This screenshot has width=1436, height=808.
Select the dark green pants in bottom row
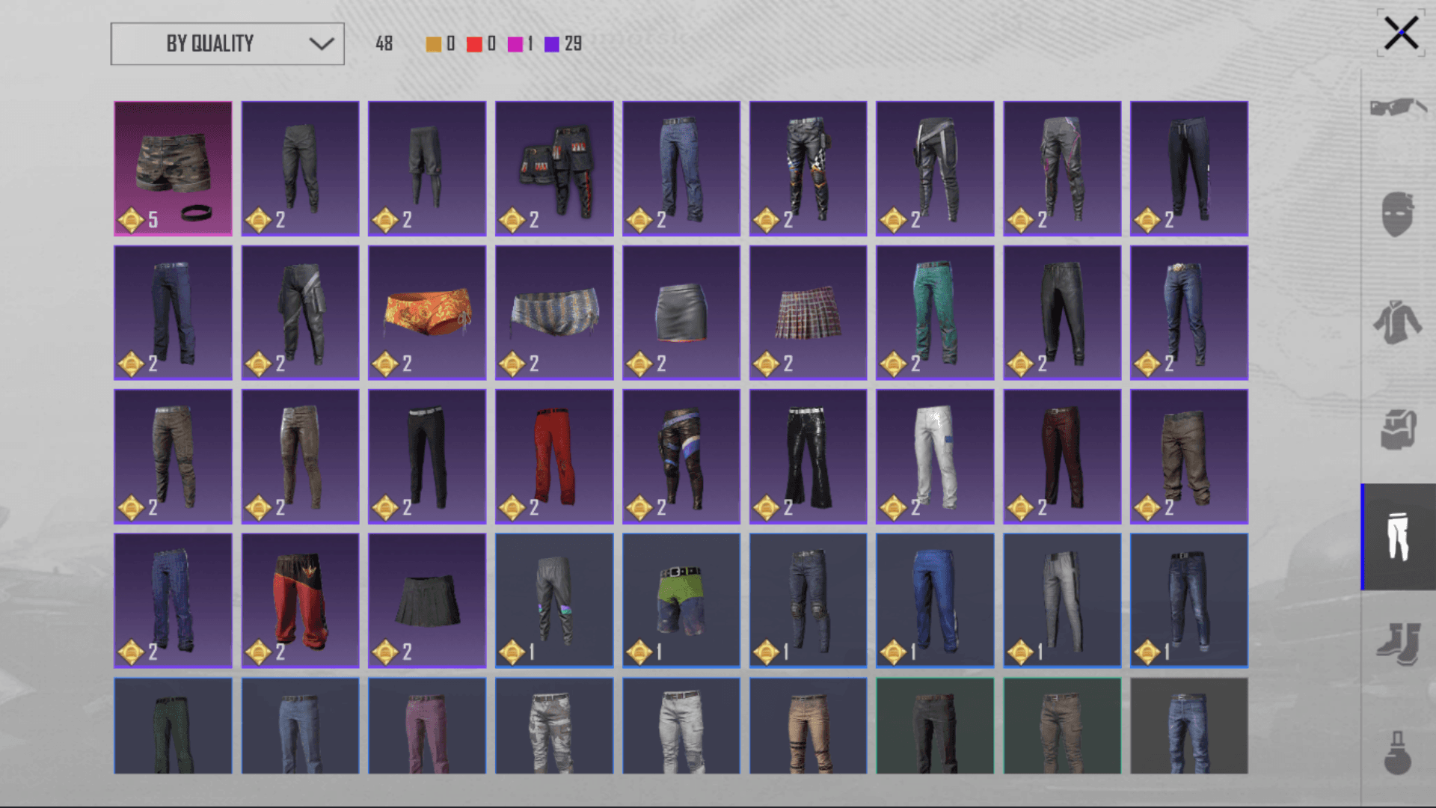click(x=173, y=726)
